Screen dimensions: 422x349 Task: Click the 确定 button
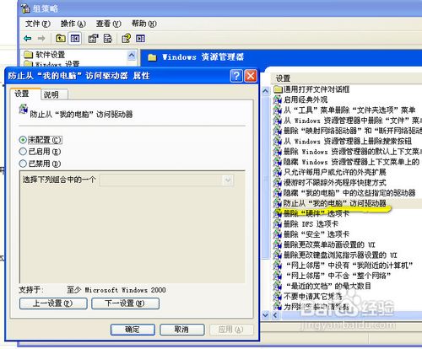coord(133,330)
